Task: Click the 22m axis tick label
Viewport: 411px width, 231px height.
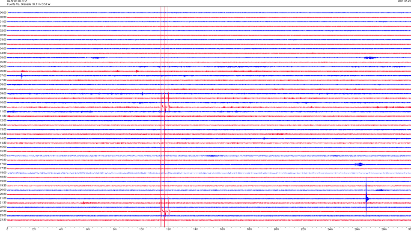Action: tap(303, 229)
